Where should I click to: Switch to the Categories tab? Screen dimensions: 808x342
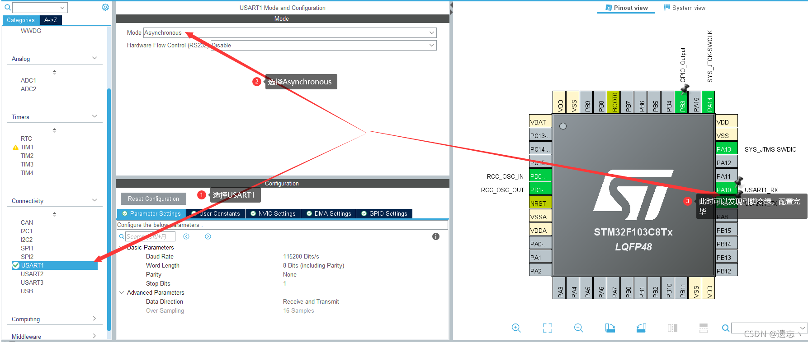pos(21,20)
